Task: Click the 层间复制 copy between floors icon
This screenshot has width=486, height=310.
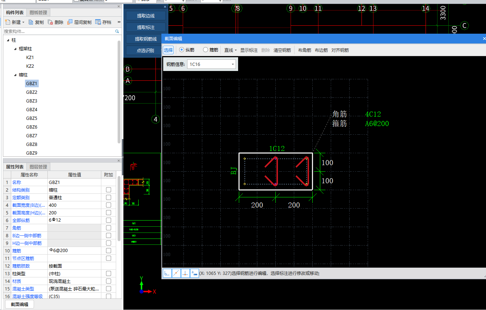Action: (x=70, y=22)
